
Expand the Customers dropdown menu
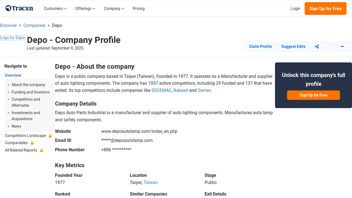tap(55, 8)
